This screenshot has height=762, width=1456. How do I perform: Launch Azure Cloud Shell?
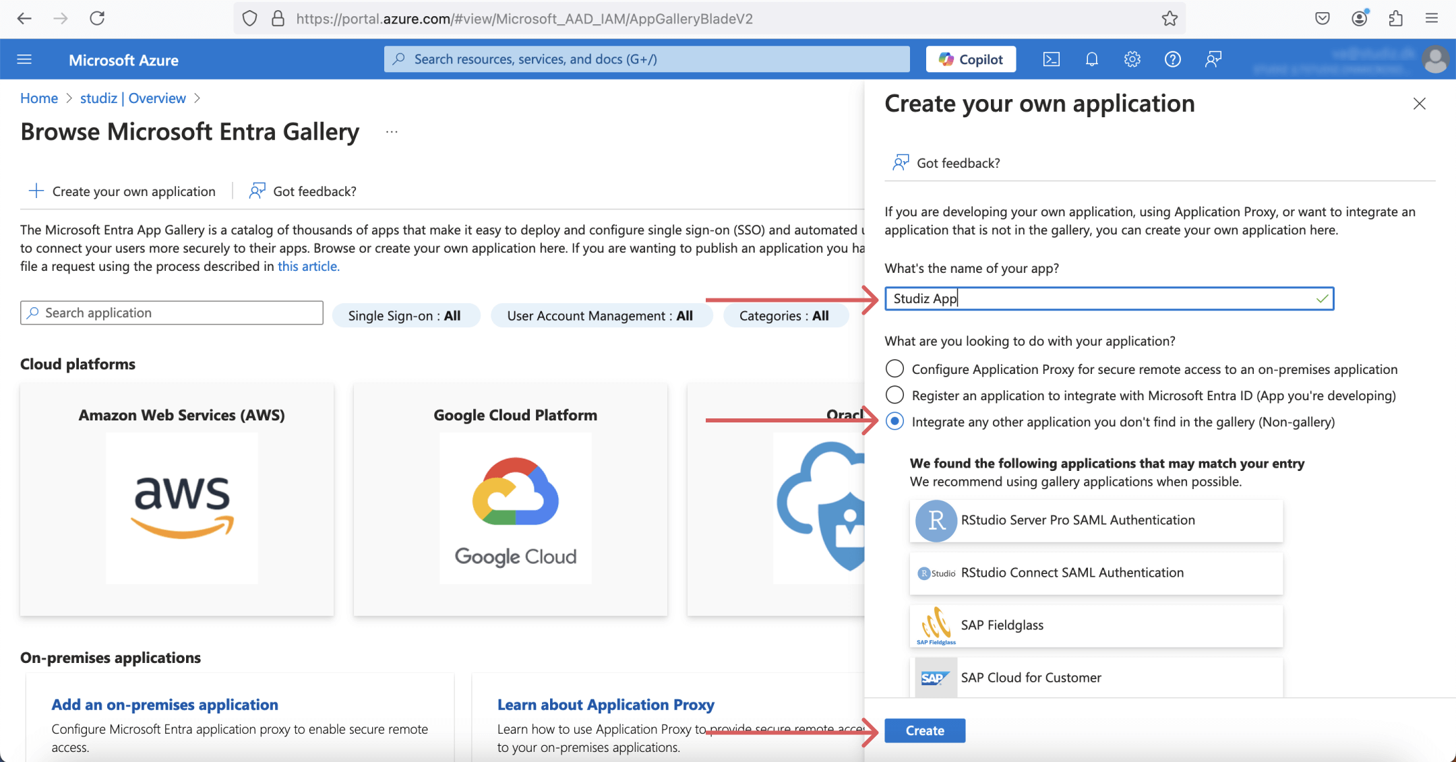1051,59
